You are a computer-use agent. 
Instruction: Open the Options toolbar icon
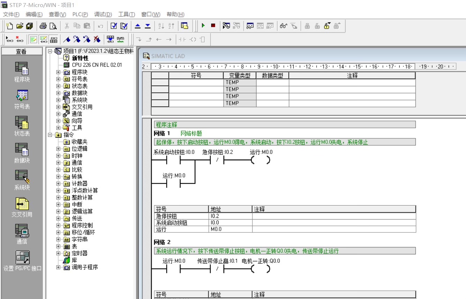pos(185,26)
